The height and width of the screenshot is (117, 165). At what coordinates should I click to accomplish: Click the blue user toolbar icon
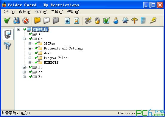(x=116, y=20)
